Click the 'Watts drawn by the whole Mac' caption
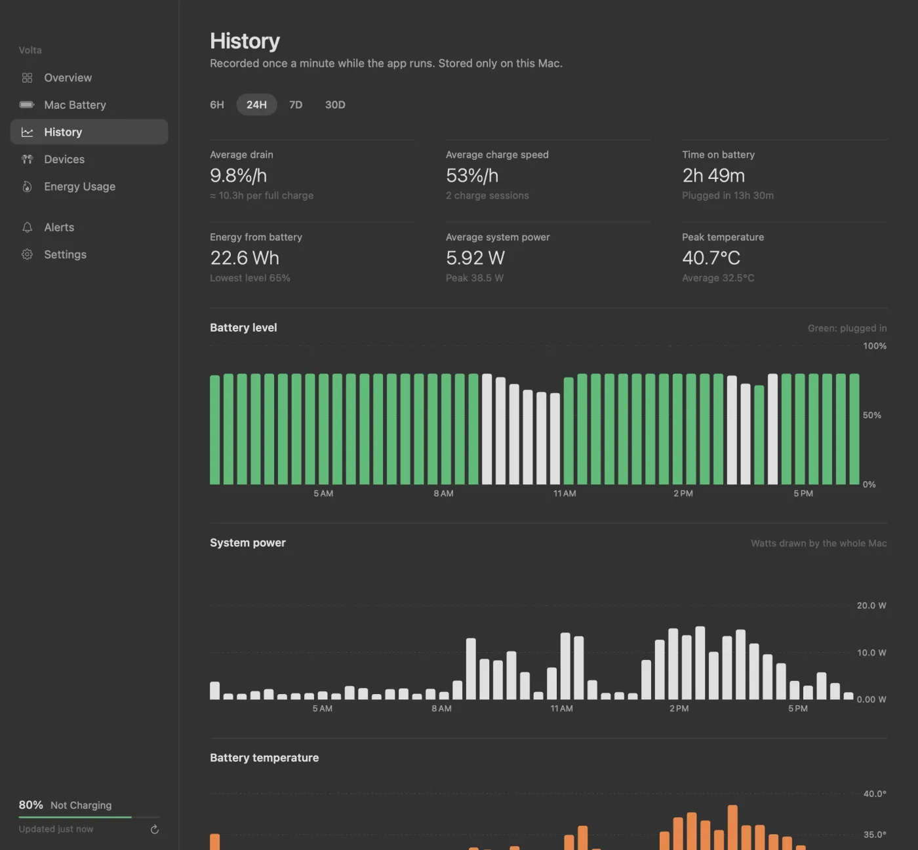Viewport: 918px width, 850px height. tap(819, 543)
